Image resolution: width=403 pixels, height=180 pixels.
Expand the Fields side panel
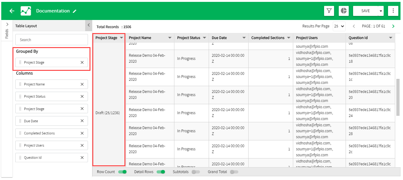point(7,24)
